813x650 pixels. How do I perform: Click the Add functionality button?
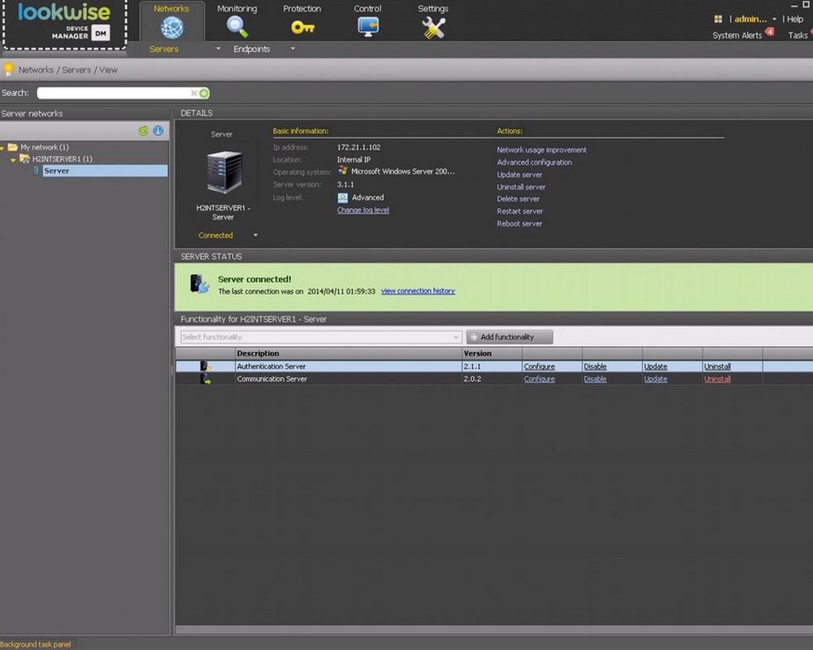coord(510,337)
